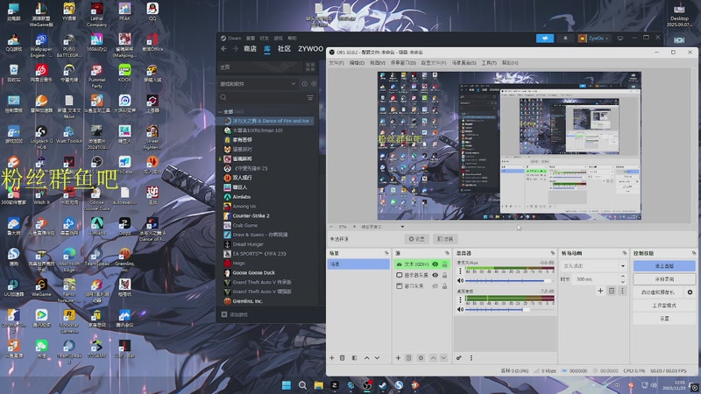Viewport: 701px width, 394px height.
Task: Switch to Steam 商店 tab
Action: [x=250, y=49]
